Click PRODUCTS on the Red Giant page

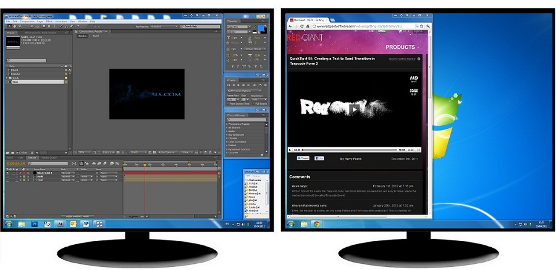coord(400,47)
